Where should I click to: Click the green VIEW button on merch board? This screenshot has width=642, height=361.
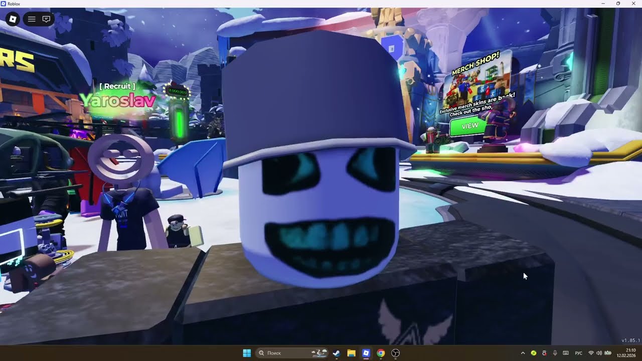[x=470, y=126]
